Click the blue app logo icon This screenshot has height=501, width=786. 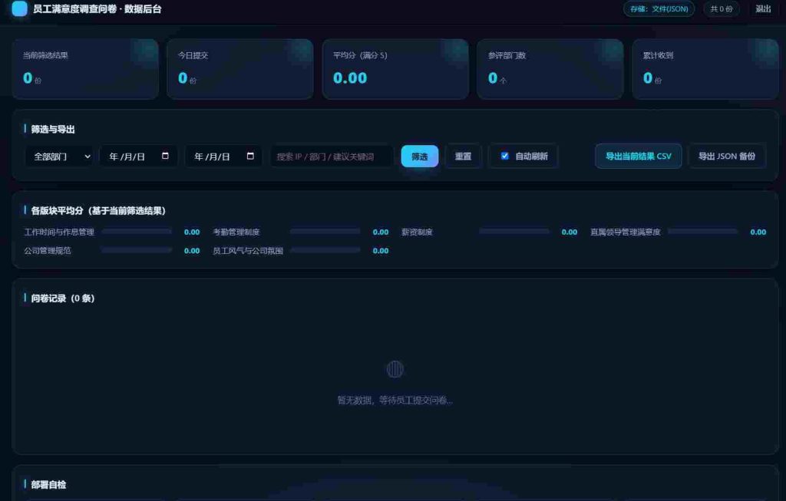click(x=19, y=8)
